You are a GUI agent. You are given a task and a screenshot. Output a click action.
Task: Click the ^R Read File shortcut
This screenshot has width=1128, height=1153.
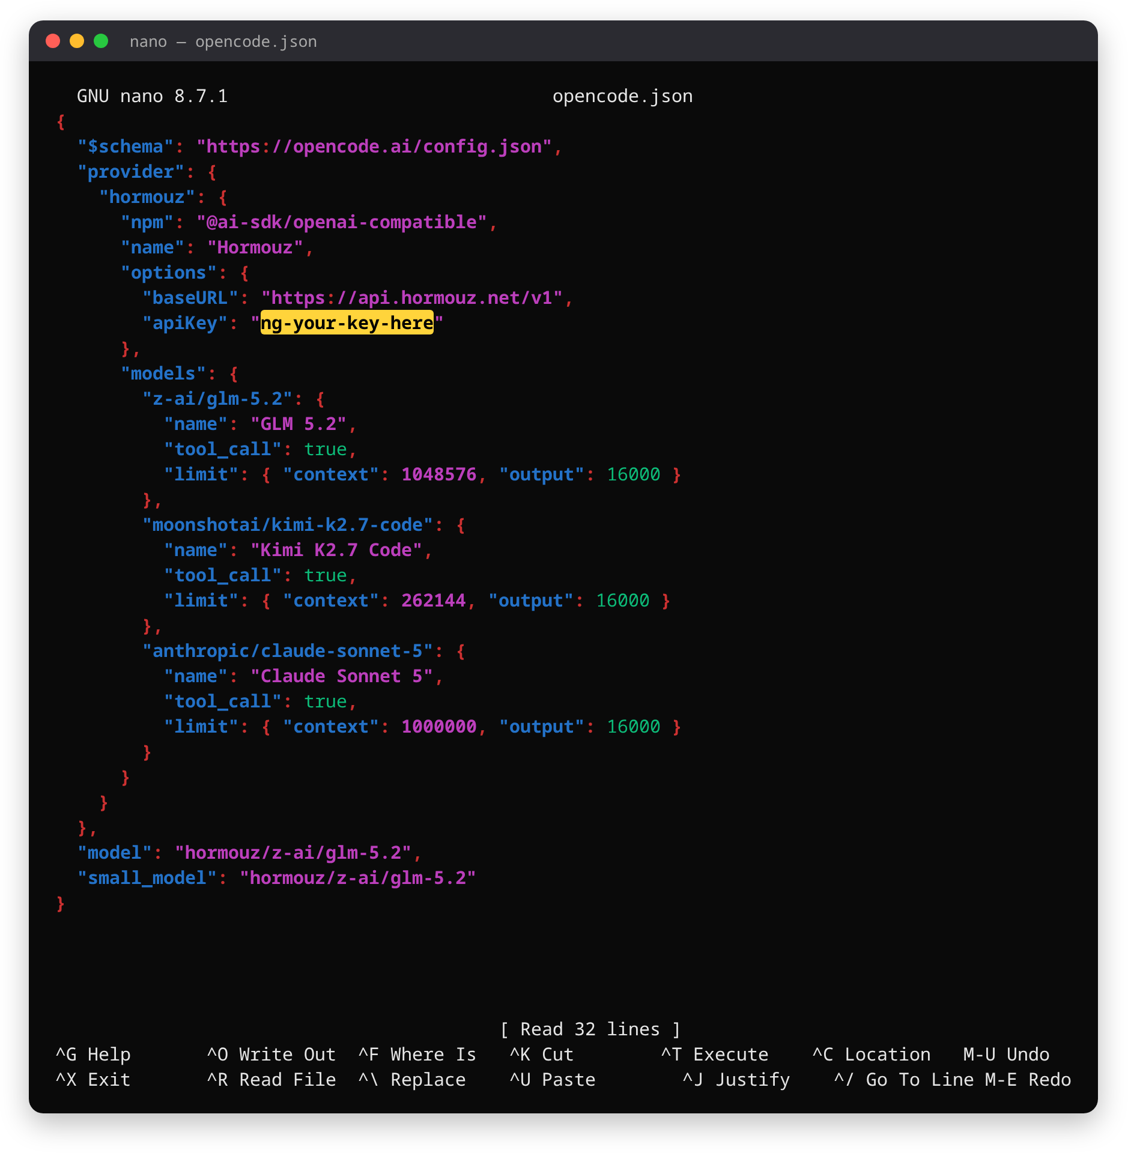(x=271, y=1079)
